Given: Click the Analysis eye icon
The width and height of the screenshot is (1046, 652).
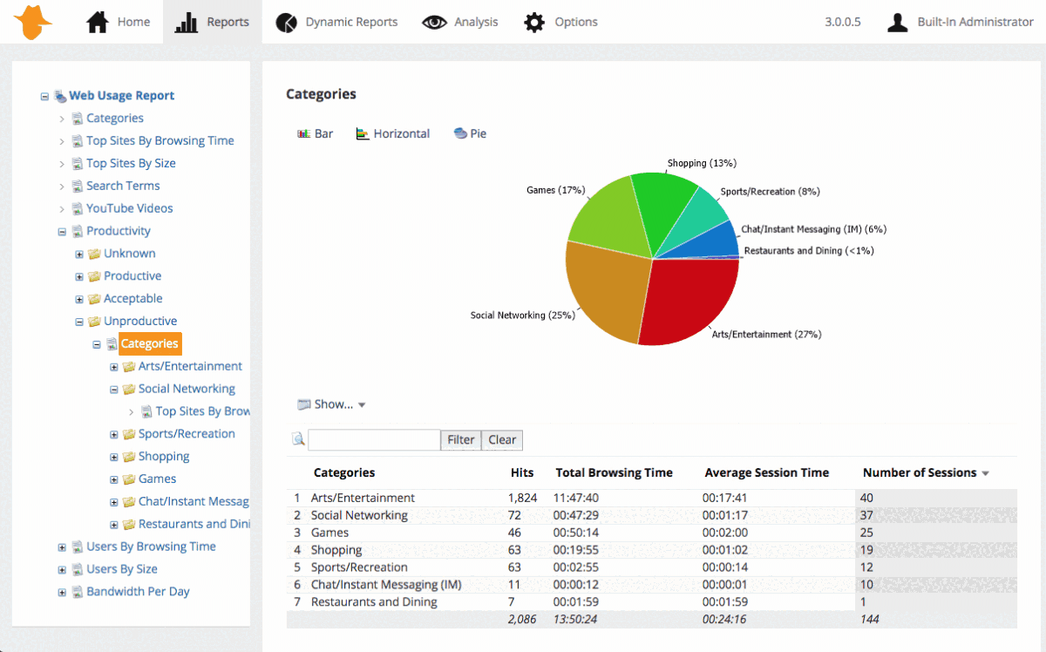Looking at the screenshot, I should [434, 22].
